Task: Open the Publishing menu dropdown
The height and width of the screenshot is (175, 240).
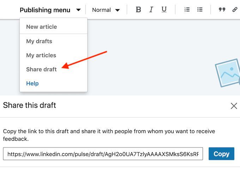Action: click(45, 10)
